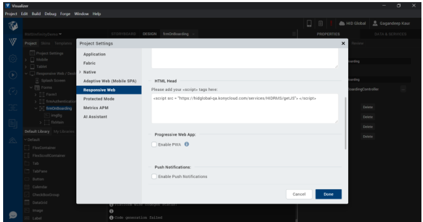Open the Debug menu
Image resolution: width=423 pixels, height=222 pixels.
click(x=50, y=14)
